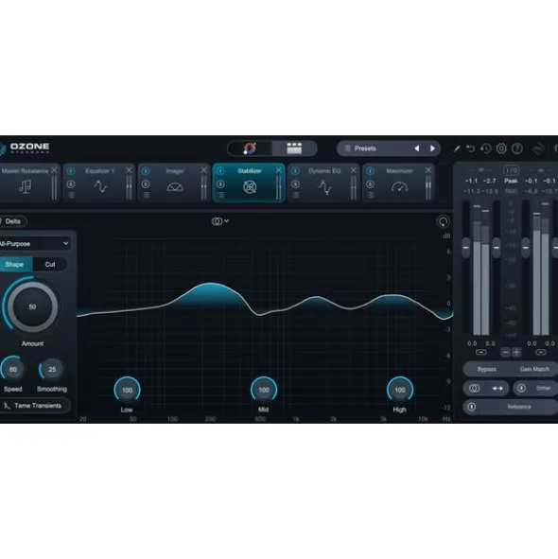Click the High band 100 knob
This screenshot has width=558, height=559.
400,390
